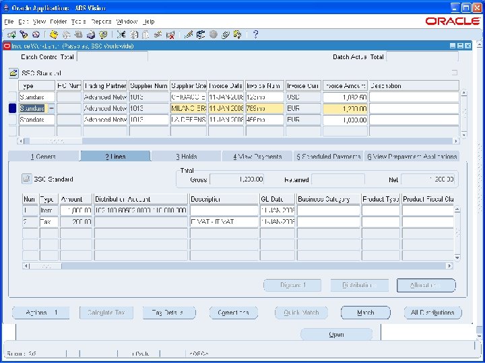Image resolution: width=485 pixels, height=363 pixels.
Task: Click the lines table horizontal scrollbar thumb
Action: point(46,266)
